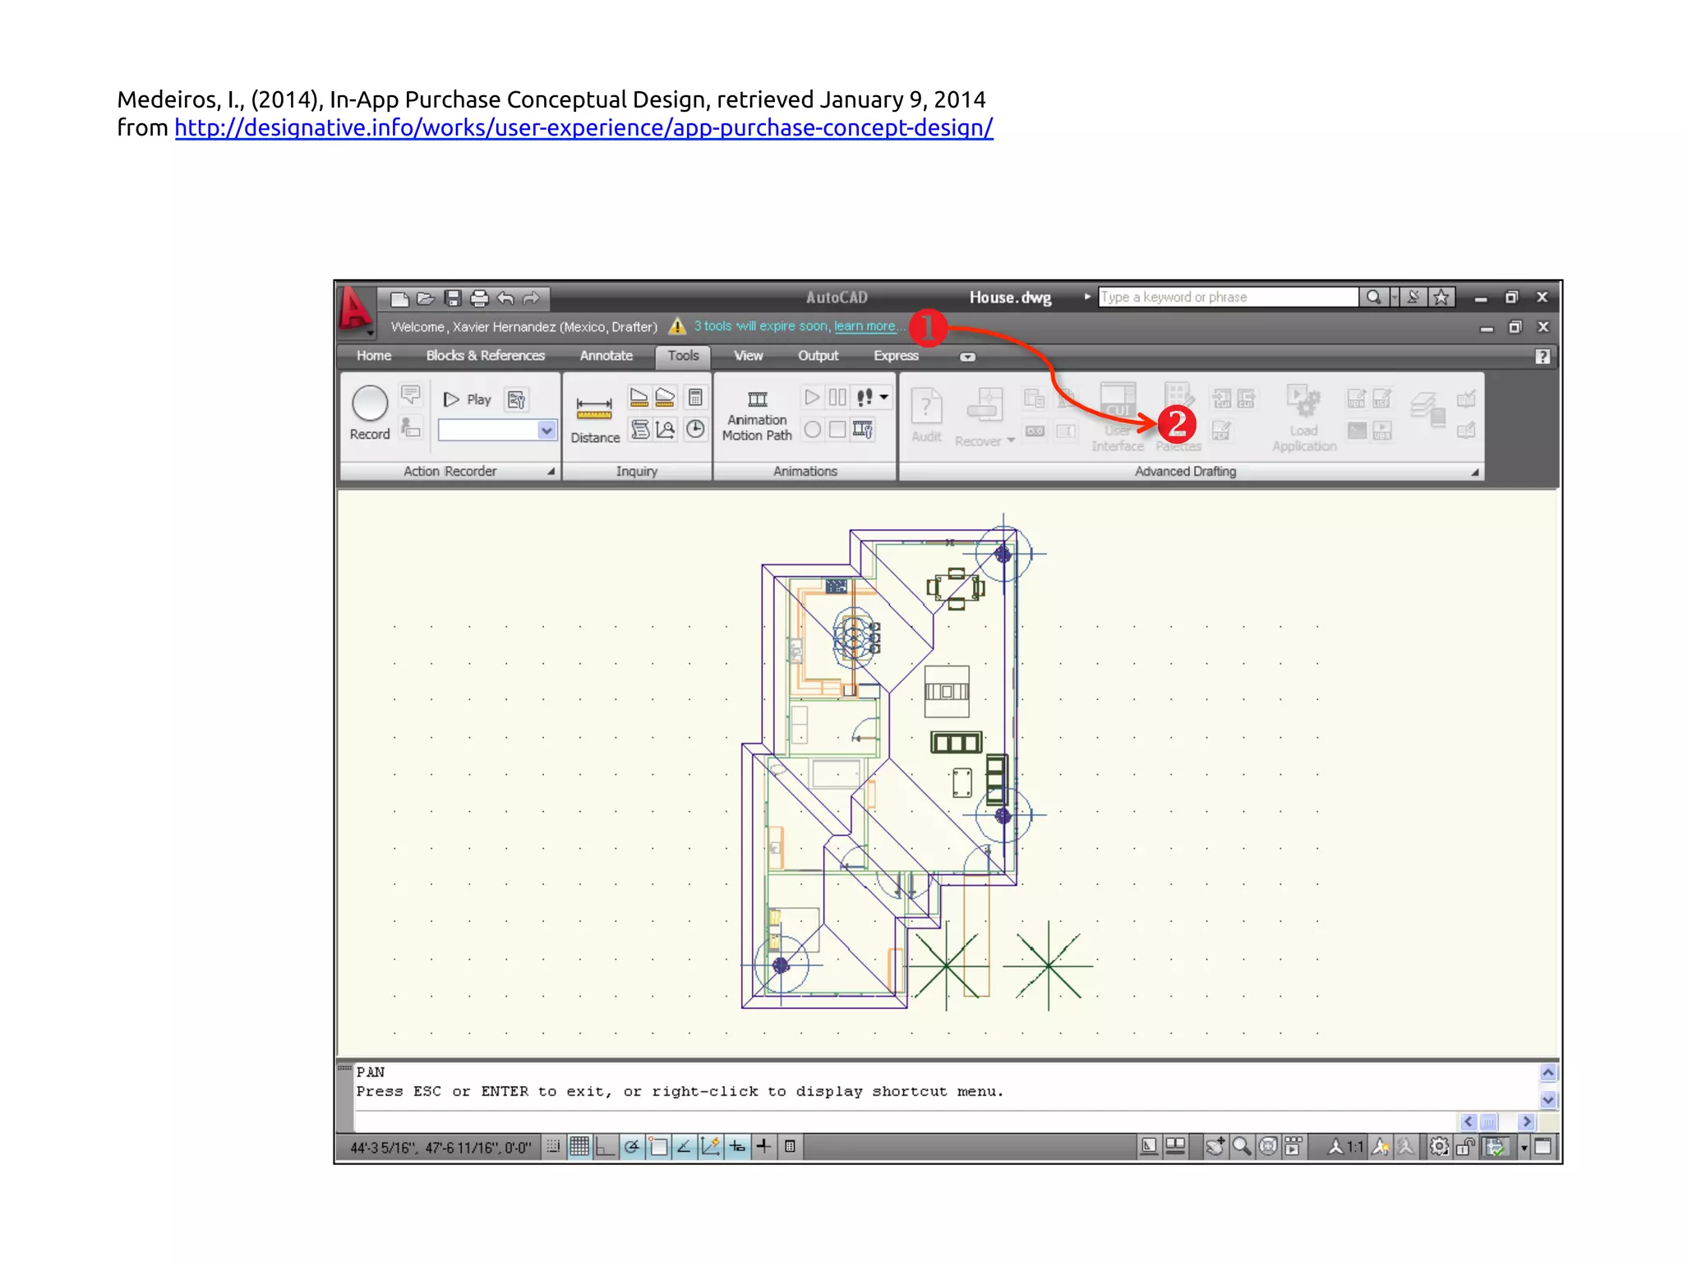Switch to the Annotate ribbon tab
The width and height of the screenshot is (1683, 1262).
tap(606, 356)
